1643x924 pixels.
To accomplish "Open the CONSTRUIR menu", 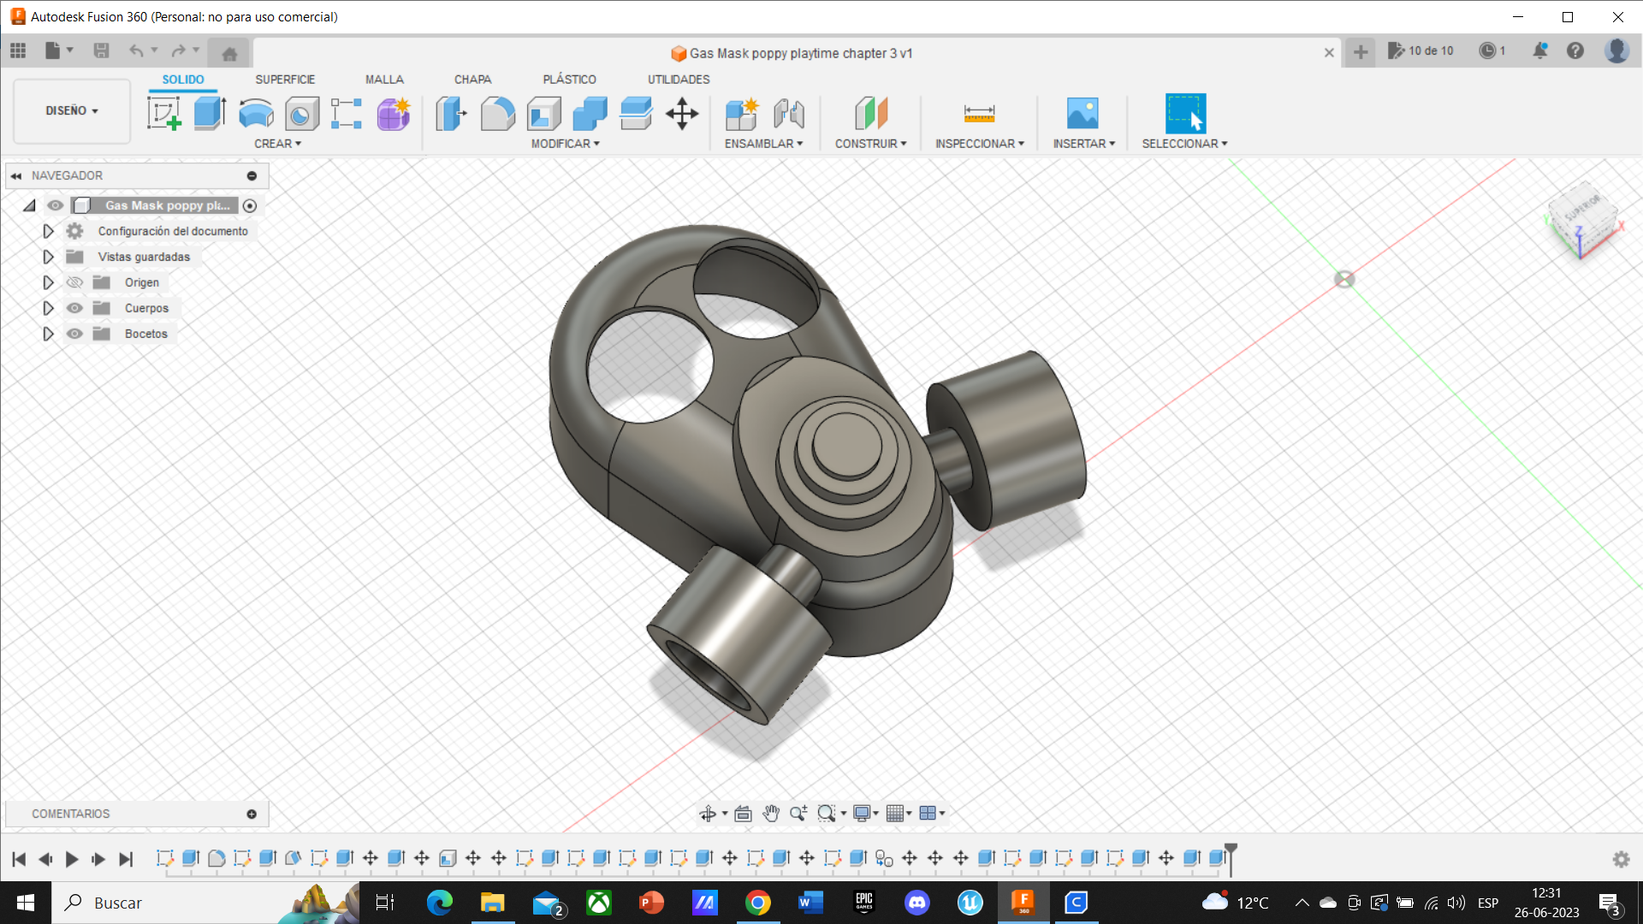I will point(870,144).
